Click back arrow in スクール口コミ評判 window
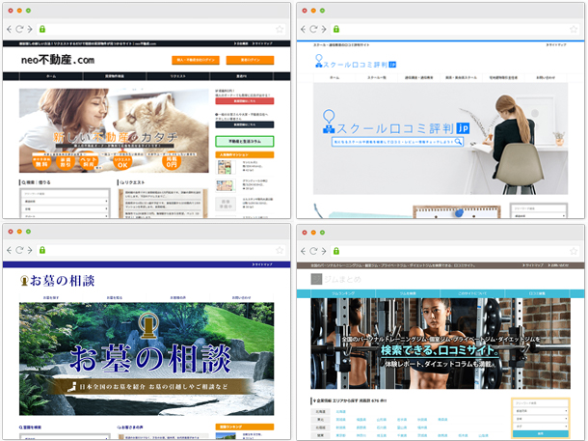This screenshot has width=588, height=441. click(304, 29)
